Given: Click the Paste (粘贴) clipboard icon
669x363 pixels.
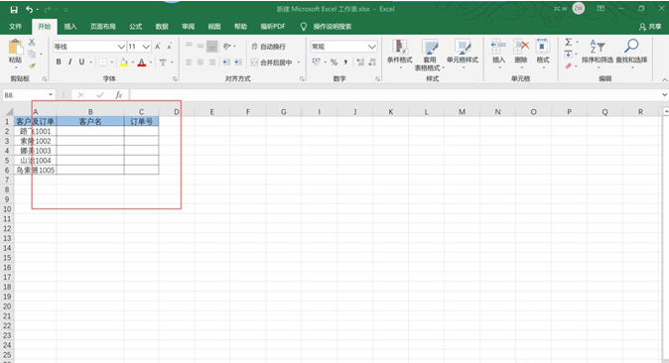Looking at the screenshot, I should pyautogui.click(x=15, y=47).
